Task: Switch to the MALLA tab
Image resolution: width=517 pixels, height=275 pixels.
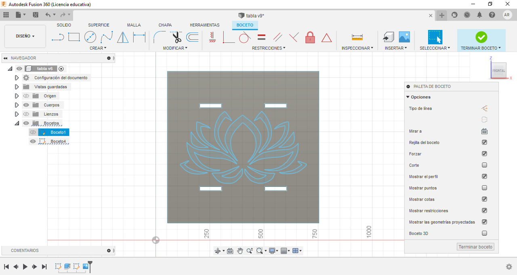Action: click(134, 25)
